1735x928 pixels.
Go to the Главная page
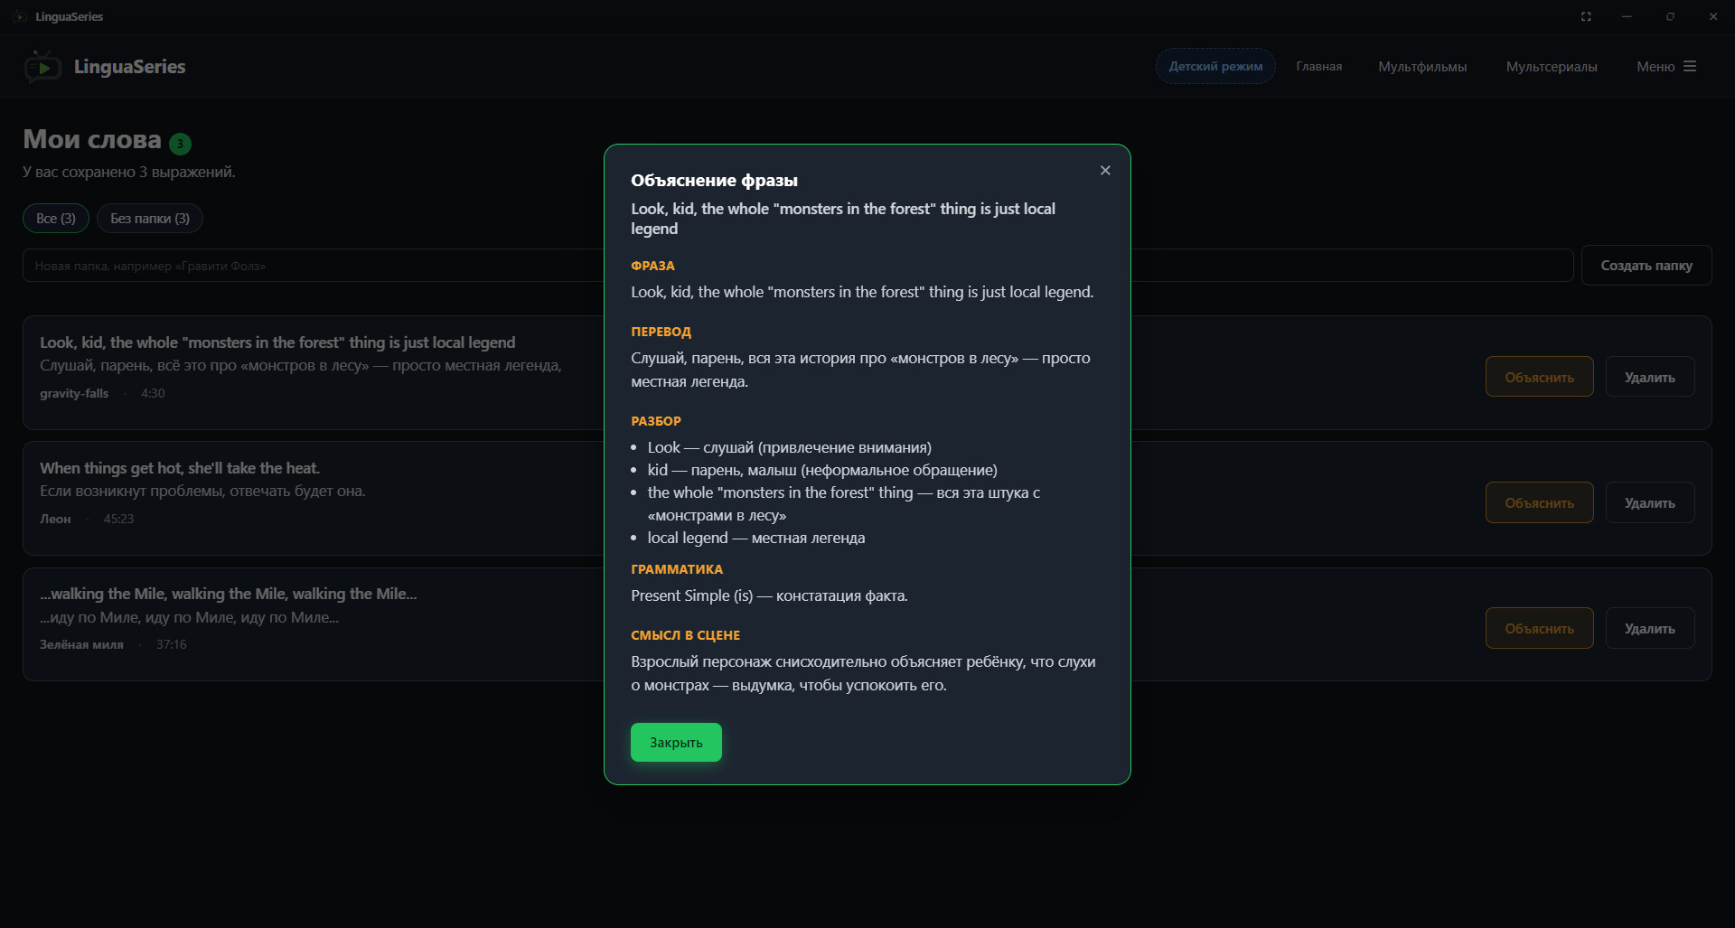pyautogui.click(x=1318, y=66)
